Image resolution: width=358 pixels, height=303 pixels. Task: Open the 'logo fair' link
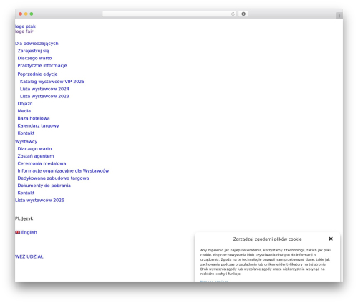point(24,32)
